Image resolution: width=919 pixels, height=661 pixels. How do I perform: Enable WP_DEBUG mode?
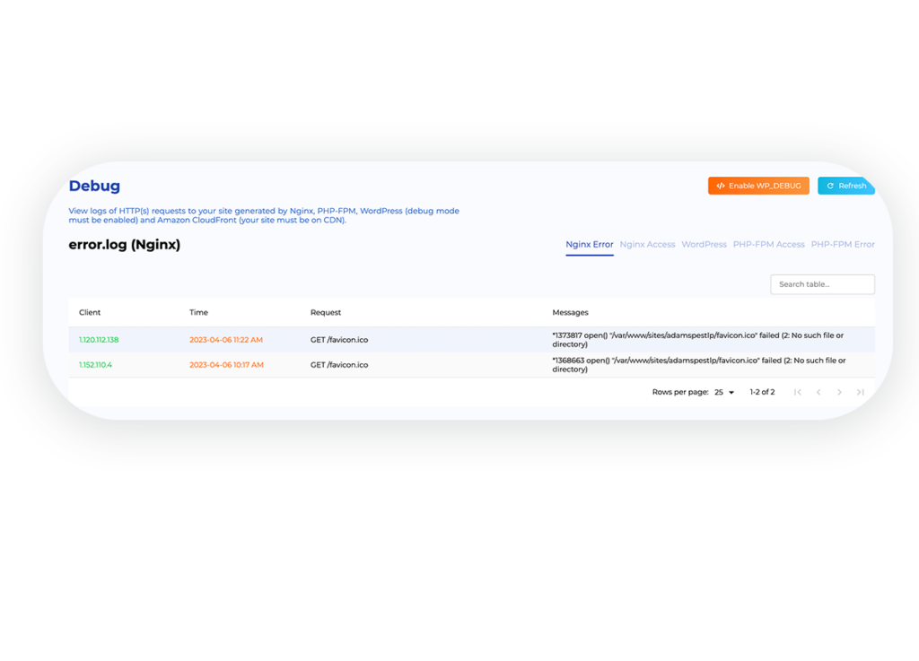[761, 186]
